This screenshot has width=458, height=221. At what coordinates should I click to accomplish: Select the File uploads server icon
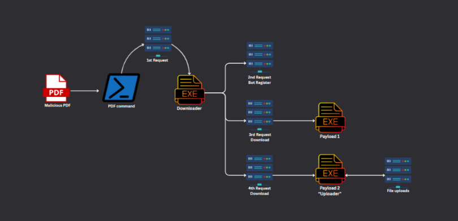398,173
